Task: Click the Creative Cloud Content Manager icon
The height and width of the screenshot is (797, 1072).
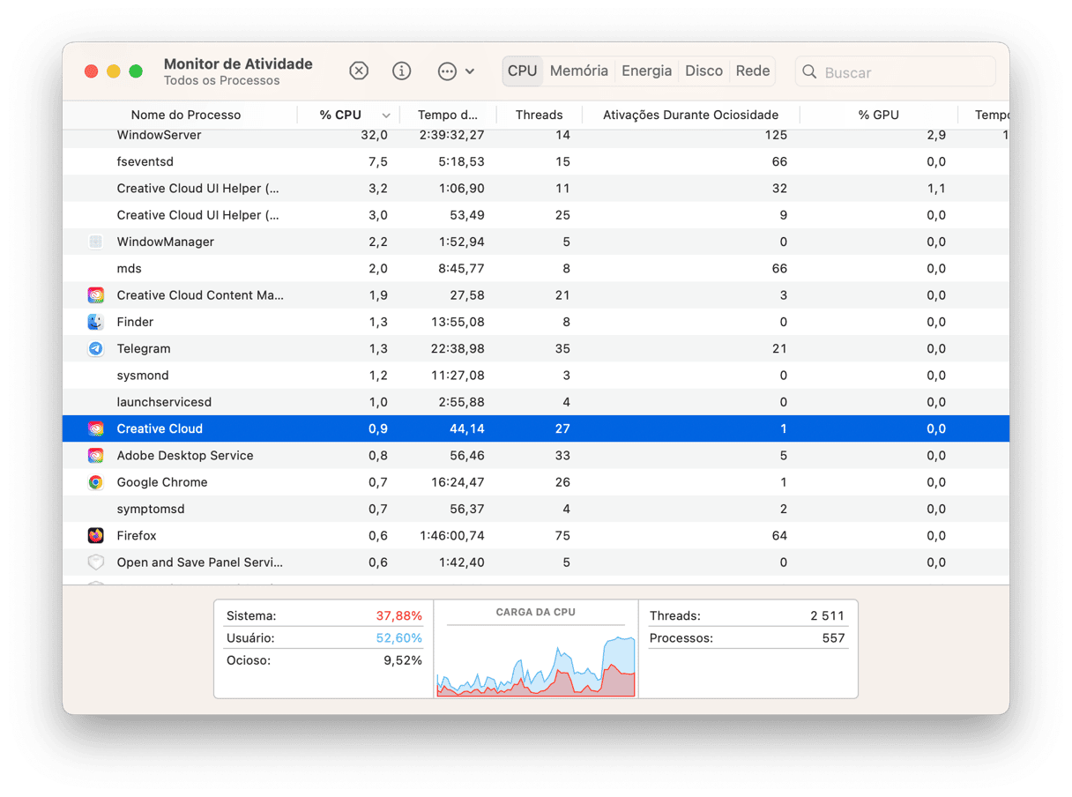Action: tap(96, 295)
